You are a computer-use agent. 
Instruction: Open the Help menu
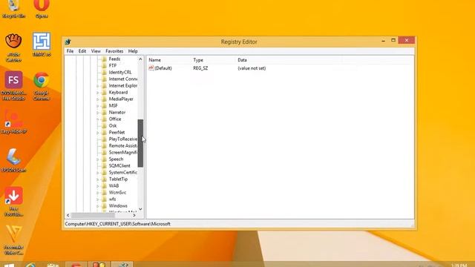[133, 51]
